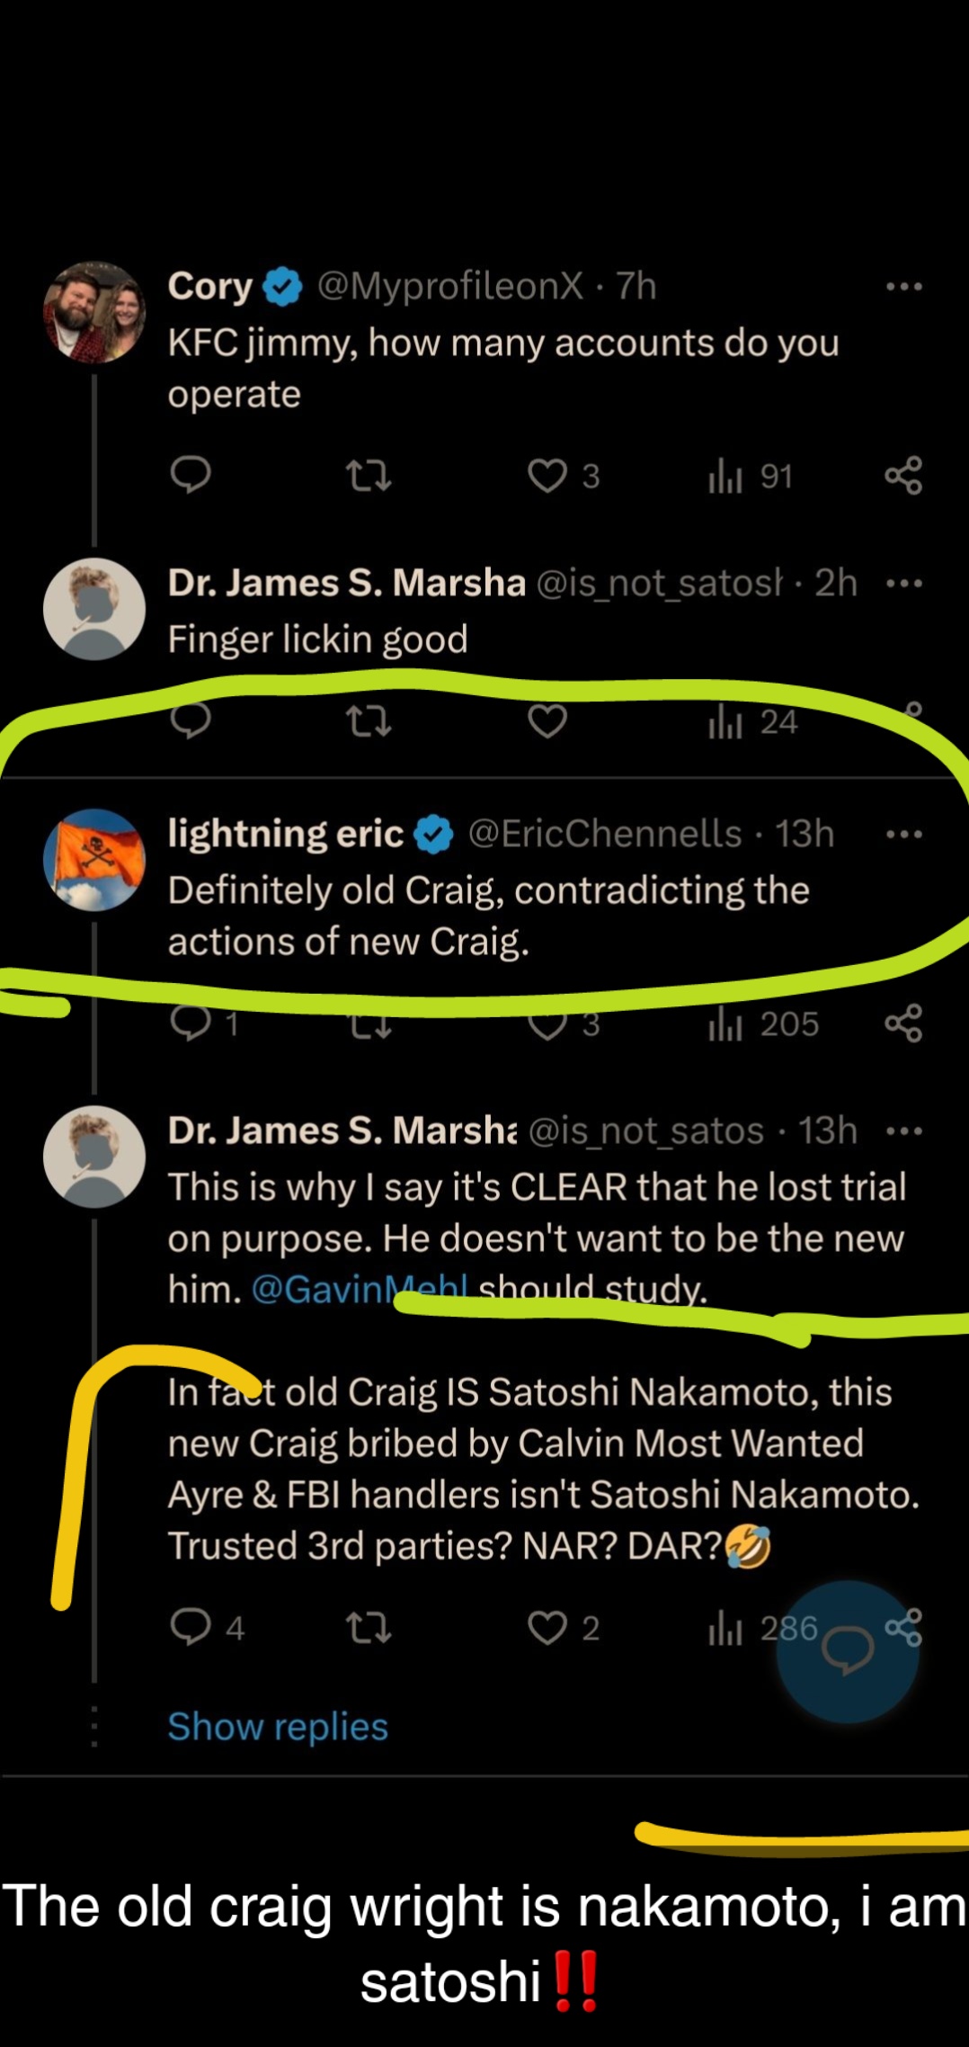Like the 'Finger lickin good' reply
Screen dimensions: 969x2047
(547, 721)
